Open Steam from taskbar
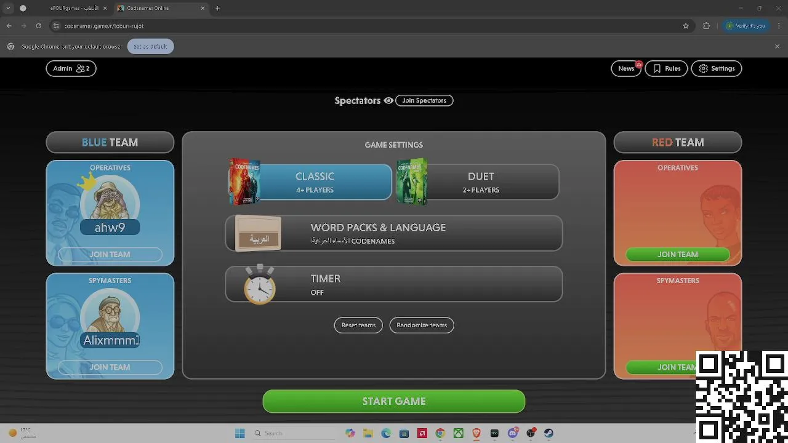Image resolution: width=788 pixels, height=443 pixels. coord(548,433)
